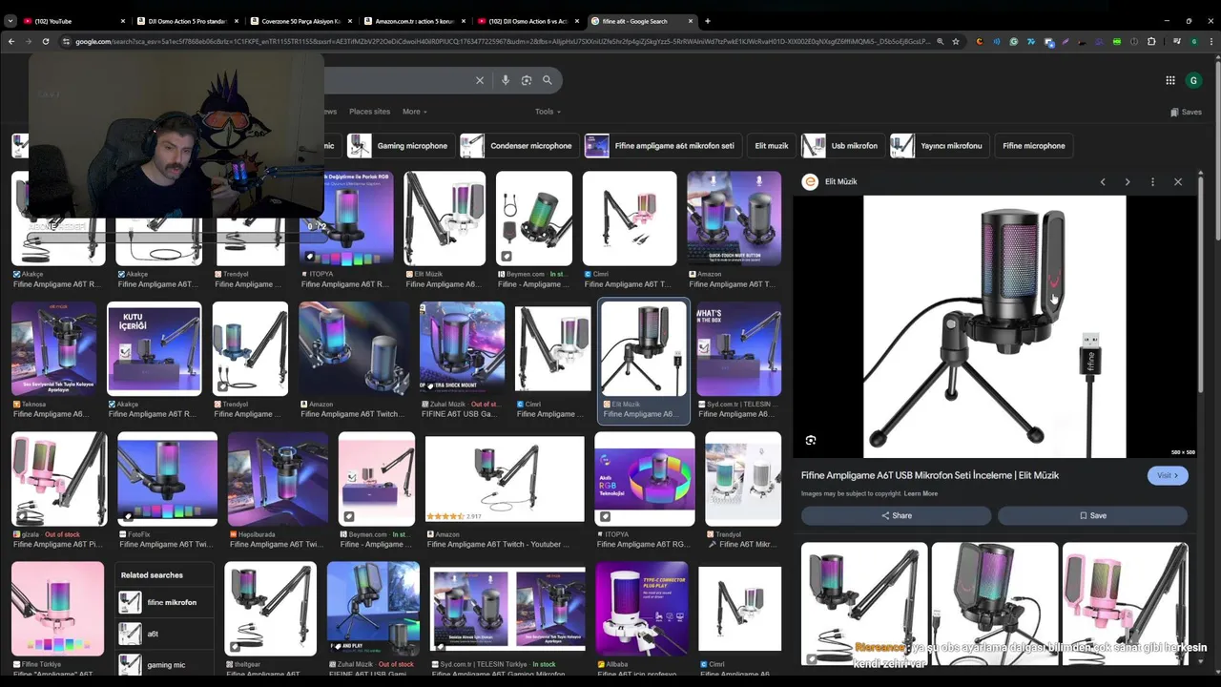
Task: Open the Chrome extensions puzzle menu
Action: (x=1151, y=41)
